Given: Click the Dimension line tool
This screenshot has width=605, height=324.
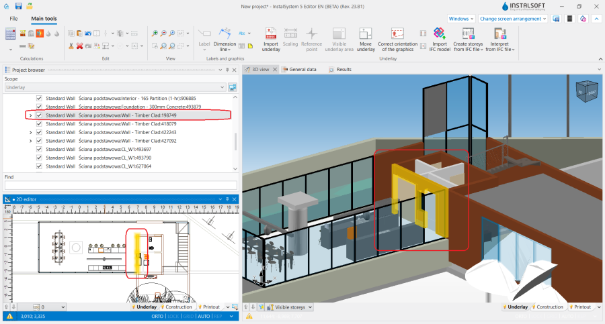Looking at the screenshot, I should 225,40.
